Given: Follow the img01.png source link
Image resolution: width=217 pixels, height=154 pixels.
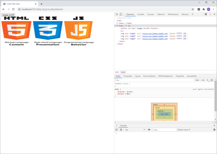Looking at the screenshot, I should pos(155,34).
